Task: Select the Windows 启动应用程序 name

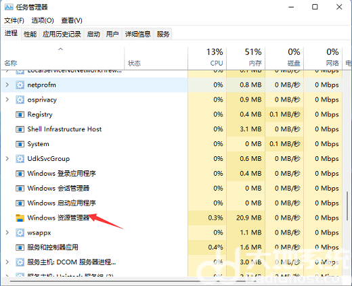Action: 62,203
